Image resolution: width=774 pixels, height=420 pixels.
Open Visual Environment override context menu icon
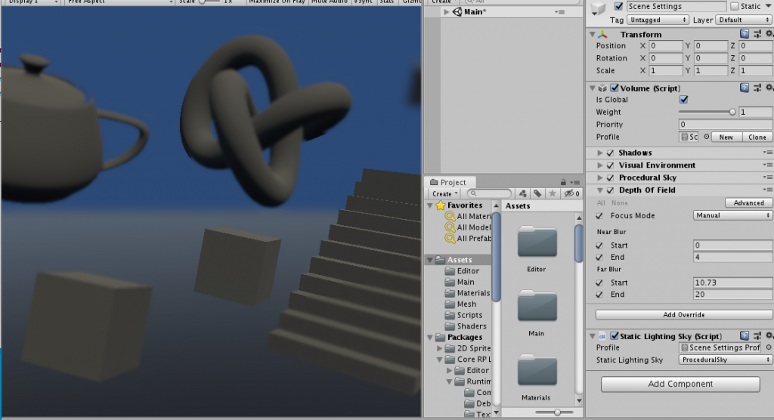click(768, 165)
